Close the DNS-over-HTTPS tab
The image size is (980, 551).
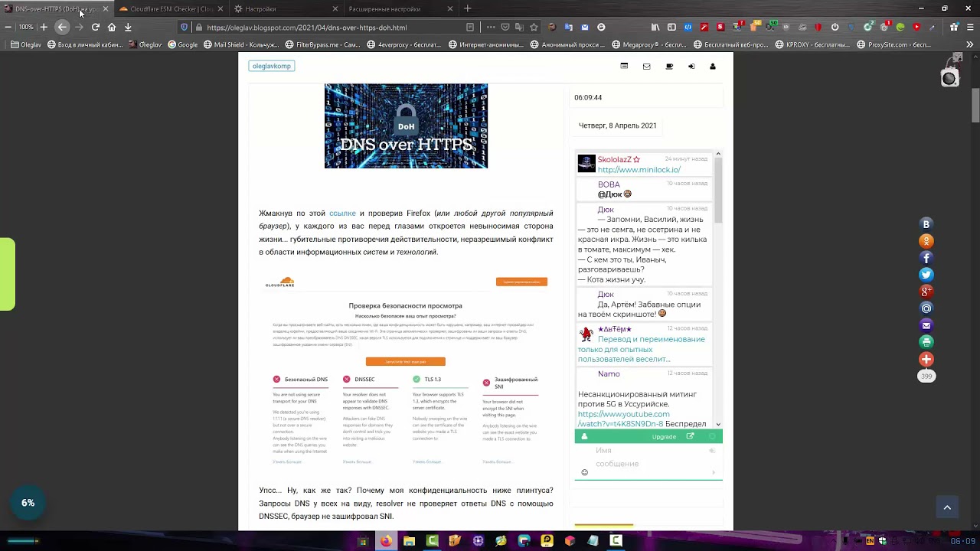(106, 8)
